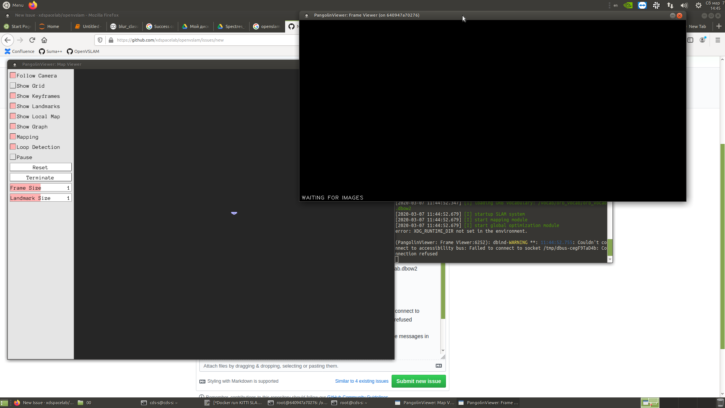Image resolution: width=725 pixels, height=408 pixels.
Task: Click the volume icon in the system tray
Action: [x=684, y=5]
